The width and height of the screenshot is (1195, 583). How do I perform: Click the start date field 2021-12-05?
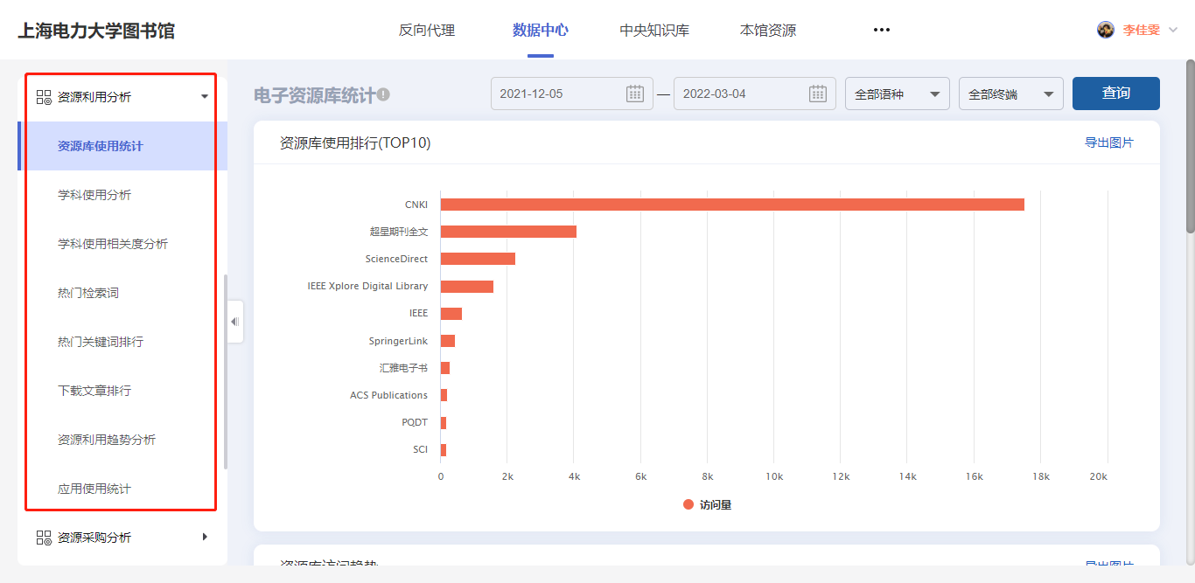[572, 94]
